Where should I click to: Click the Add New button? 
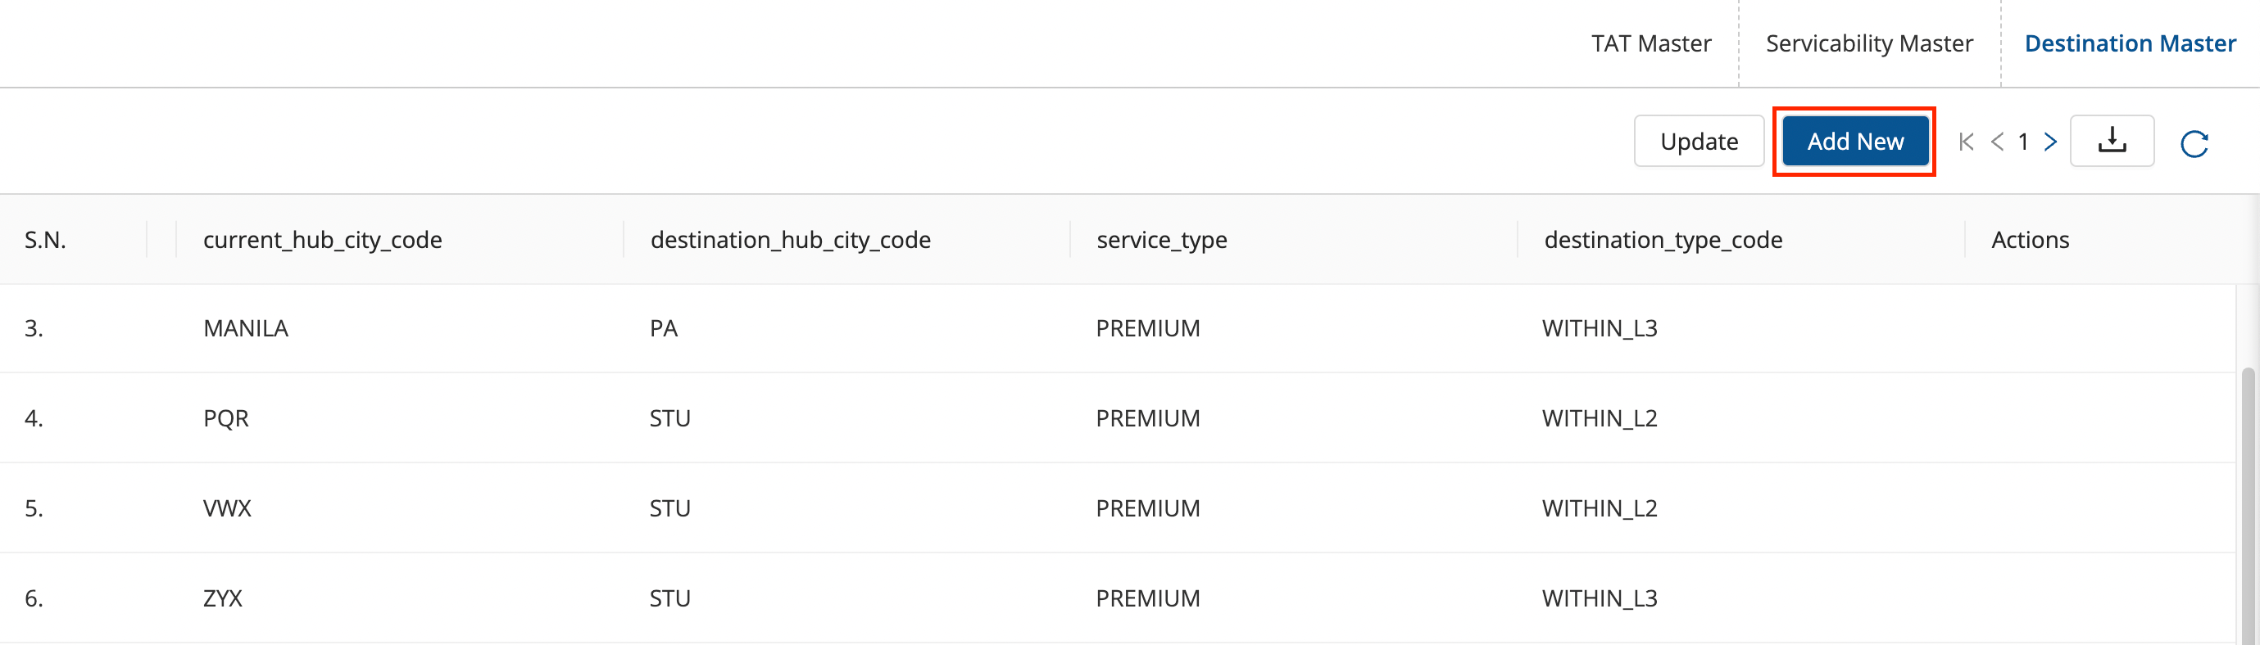pos(1854,141)
